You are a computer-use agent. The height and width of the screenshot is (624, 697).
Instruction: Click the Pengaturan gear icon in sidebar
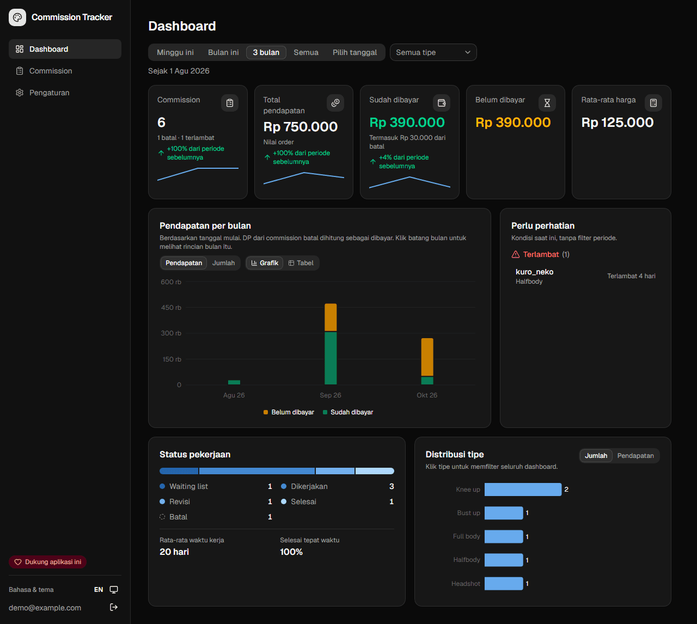click(20, 93)
